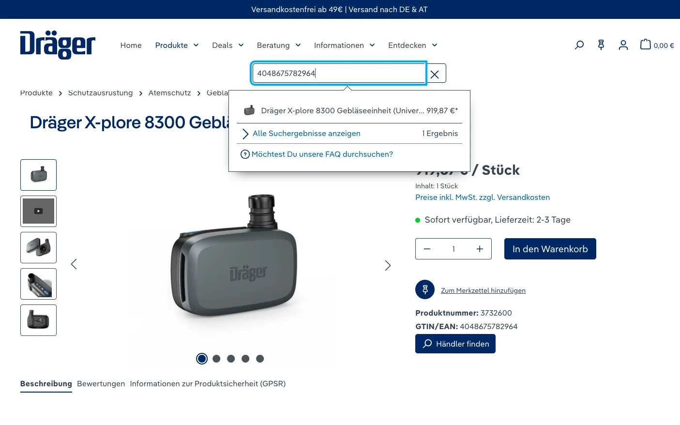680x425 pixels.
Task: Open Preise inkl. MwSt. zzgl. Versandkosten link
Action: (483, 197)
